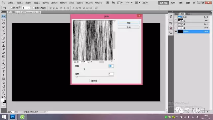Open the 编辑(E) menu
Screen dimensions: 213x120
click(20, 3)
